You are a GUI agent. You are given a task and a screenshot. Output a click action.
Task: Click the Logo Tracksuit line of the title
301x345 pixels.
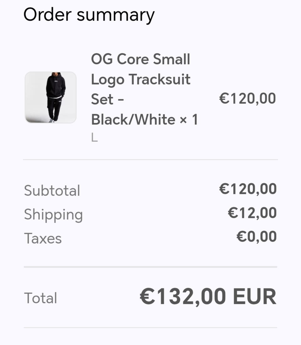(140, 79)
